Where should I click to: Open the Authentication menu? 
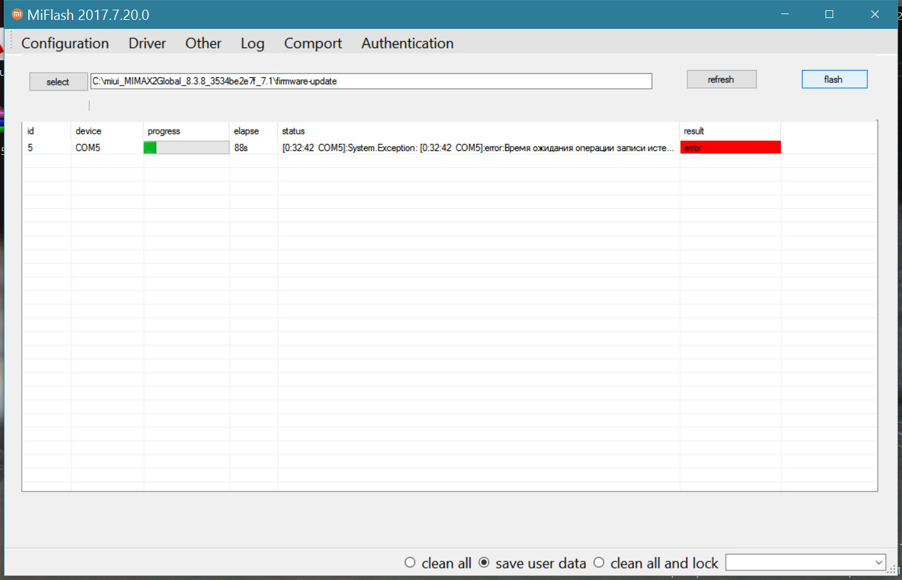407,43
